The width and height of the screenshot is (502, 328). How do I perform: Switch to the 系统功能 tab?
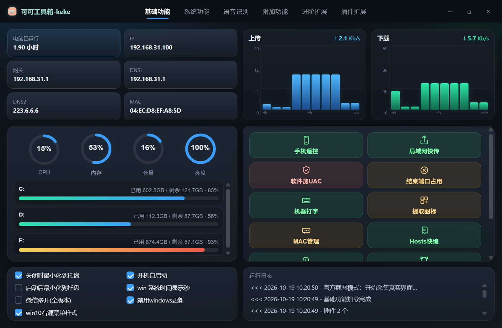click(197, 12)
